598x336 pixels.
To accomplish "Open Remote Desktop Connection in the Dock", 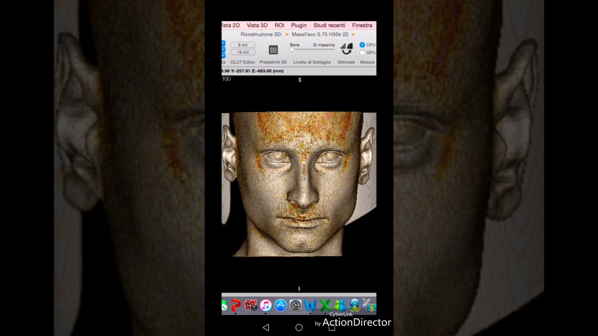I will click(369, 306).
